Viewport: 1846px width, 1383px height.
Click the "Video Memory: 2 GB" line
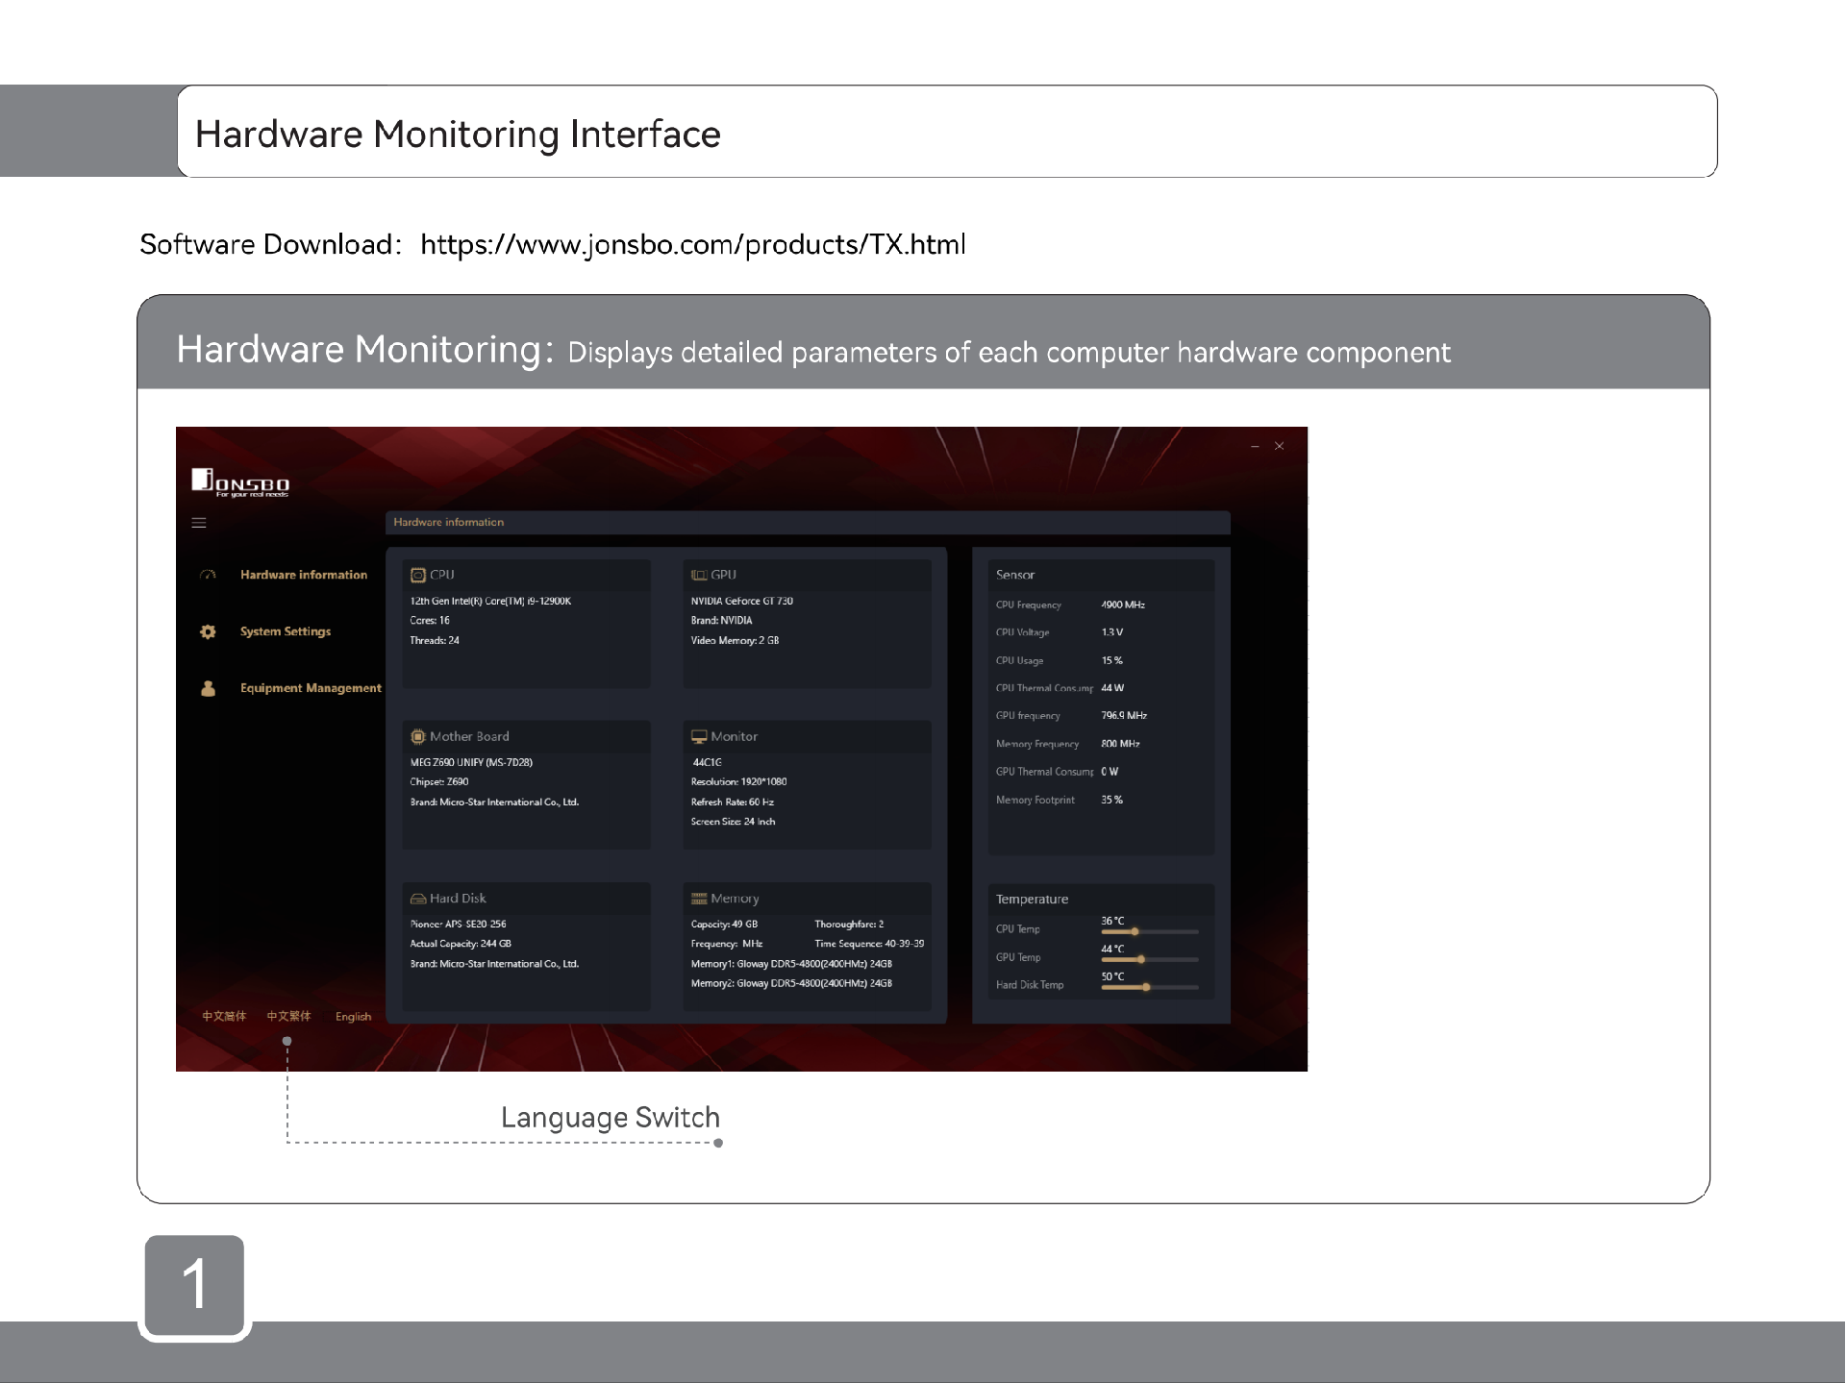[735, 640]
